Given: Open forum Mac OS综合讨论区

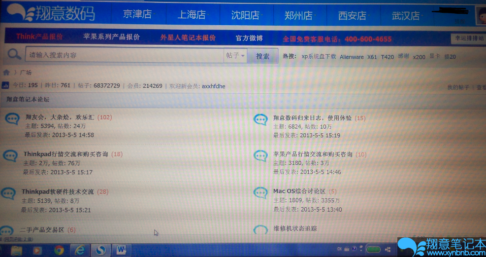Looking at the screenshot, I should (299, 191).
